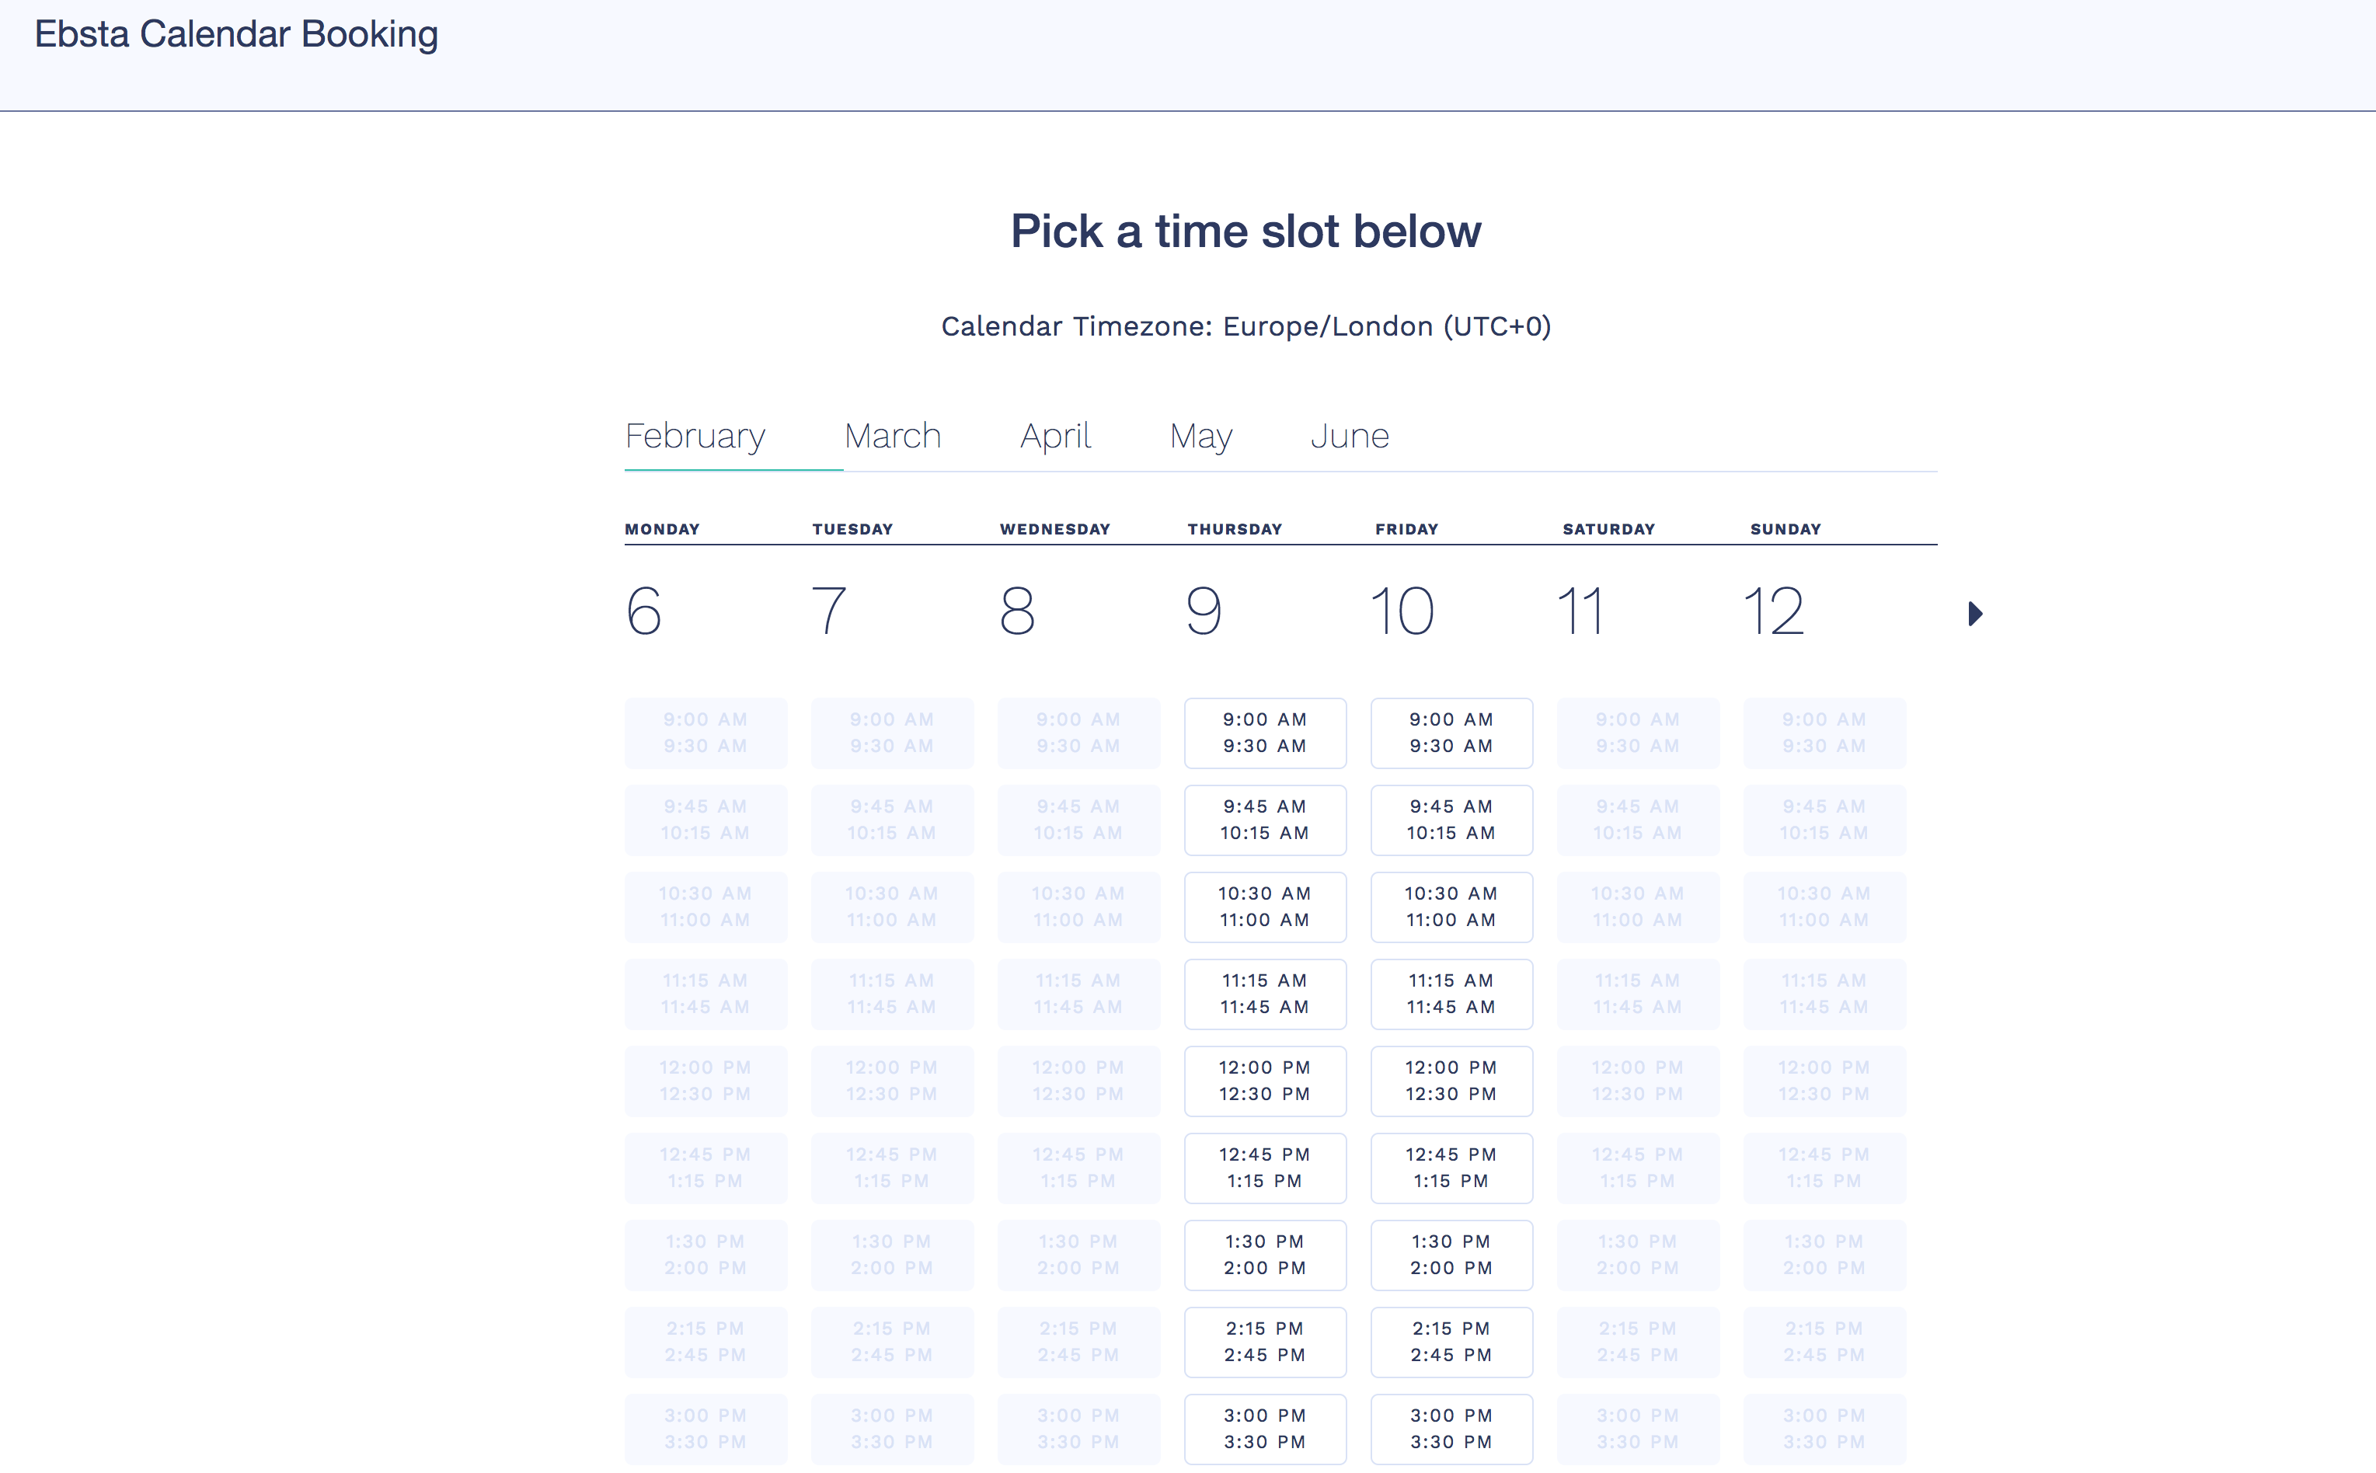Click the Friday 10 date number
2376x1473 pixels.
(1401, 611)
